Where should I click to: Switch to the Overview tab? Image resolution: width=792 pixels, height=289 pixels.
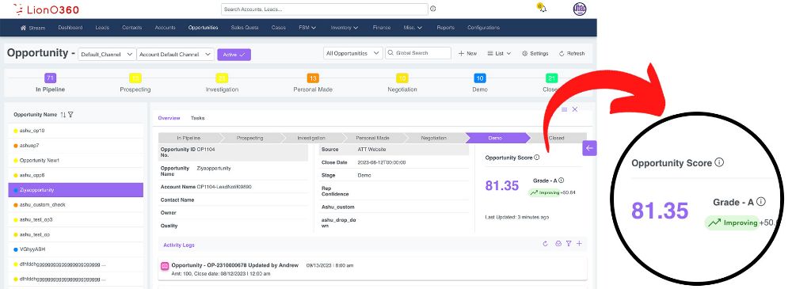tap(169, 118)
